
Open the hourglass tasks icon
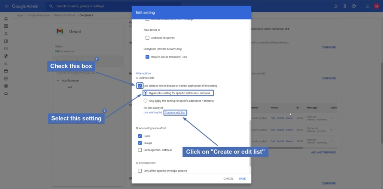click(345, 6)
